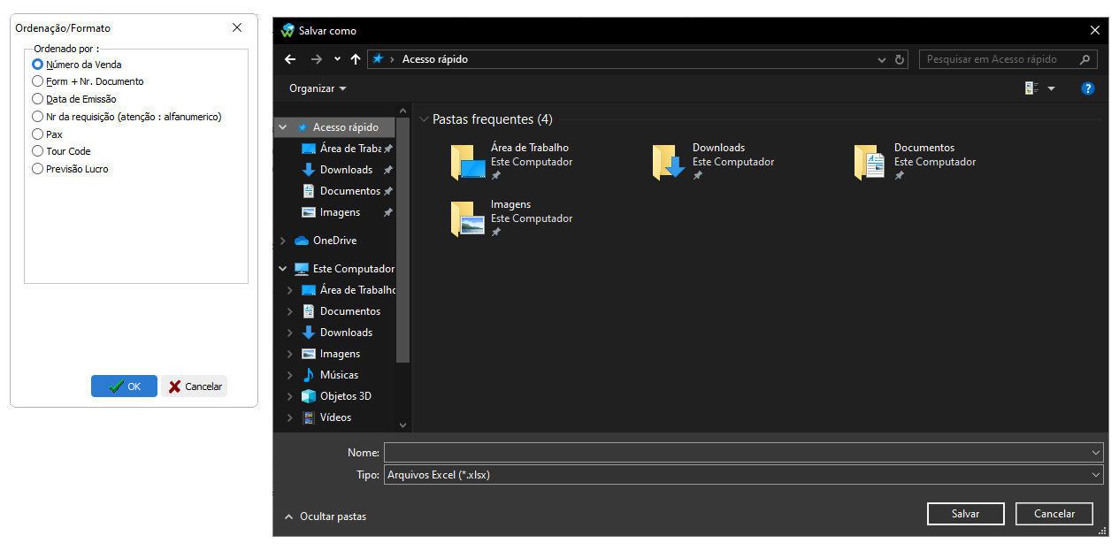The height and width of the screenshot is (551, 1119).
Task: Select the Downloads folder icon in frequent folders
Action: [670, 162]
